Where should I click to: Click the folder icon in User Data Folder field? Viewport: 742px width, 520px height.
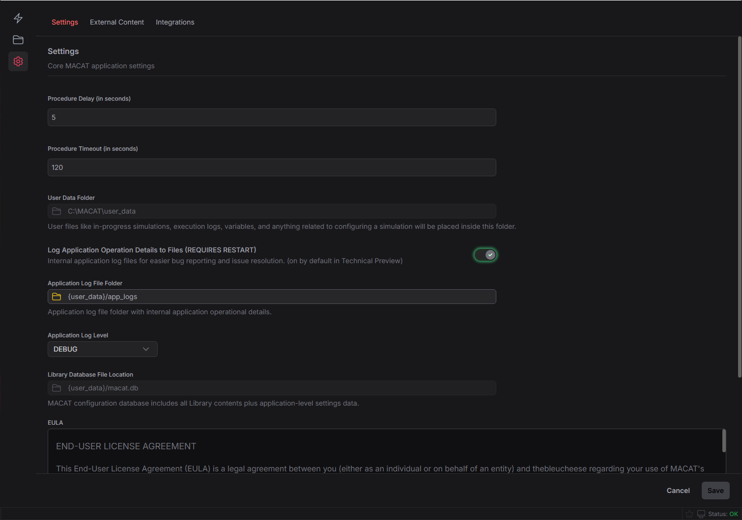click(56, 211)
